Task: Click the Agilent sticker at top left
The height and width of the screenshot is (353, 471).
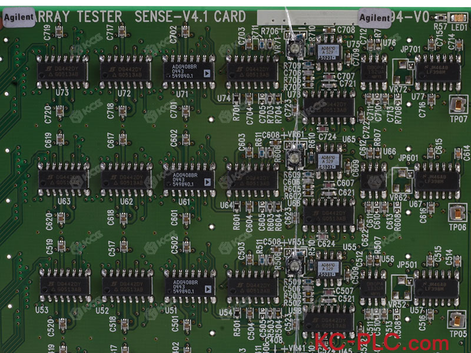Action: pos(18,17)
